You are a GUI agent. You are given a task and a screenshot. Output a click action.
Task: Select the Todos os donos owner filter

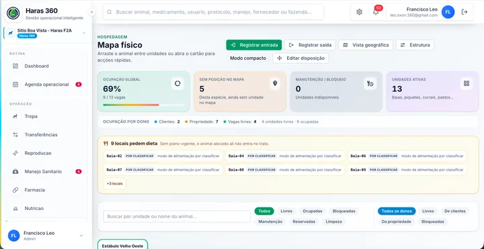pos(397,211)
